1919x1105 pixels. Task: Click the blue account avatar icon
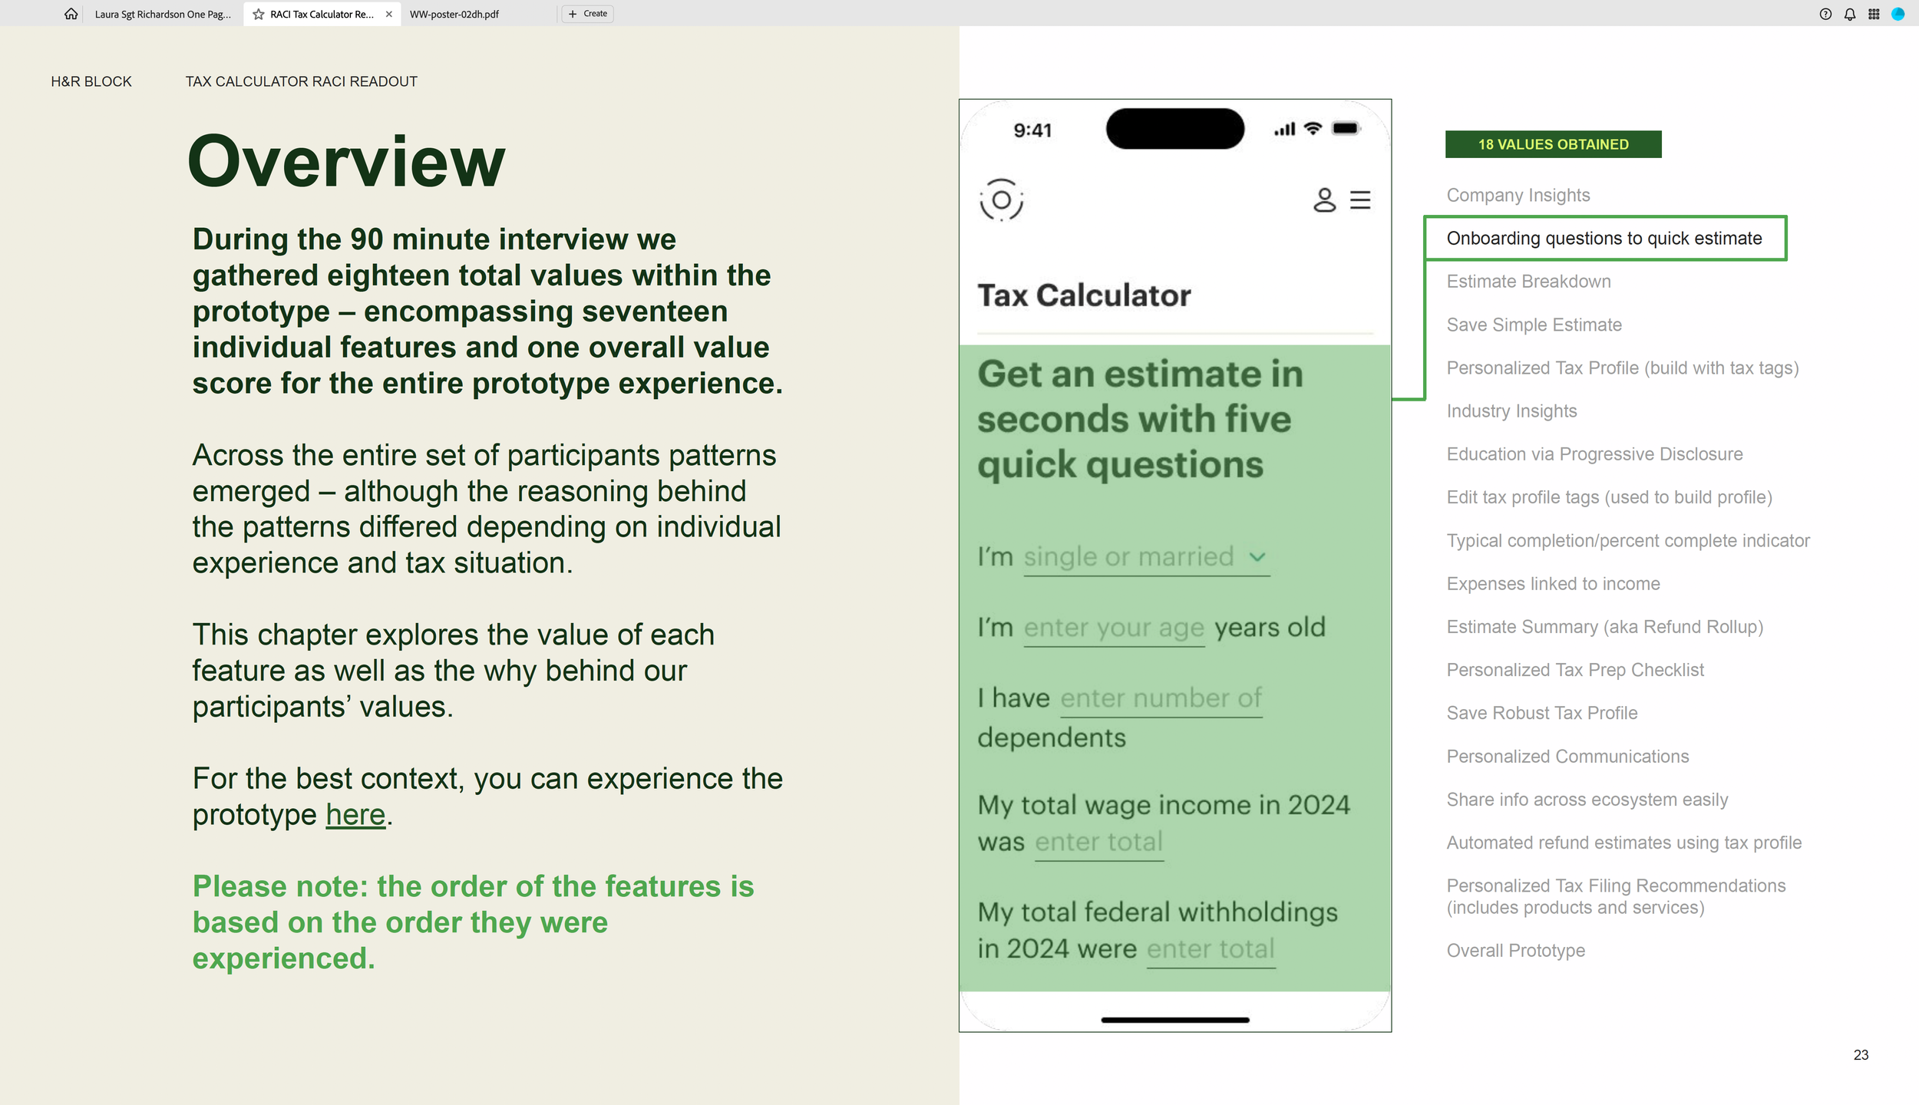pyautogui.click(x=1898, y=14)
